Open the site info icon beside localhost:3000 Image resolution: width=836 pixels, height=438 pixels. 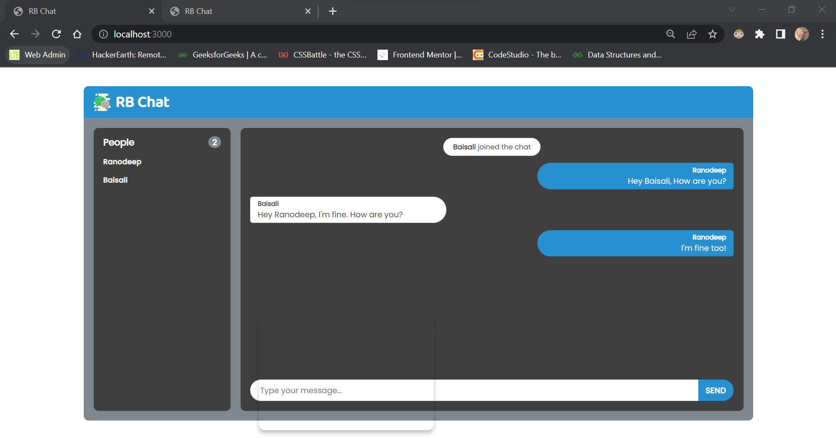[103, 34]
